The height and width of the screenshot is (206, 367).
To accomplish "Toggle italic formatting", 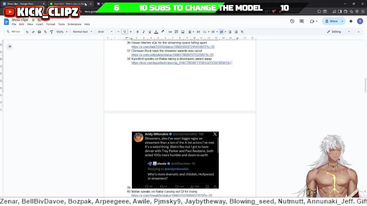I will 144,32.
